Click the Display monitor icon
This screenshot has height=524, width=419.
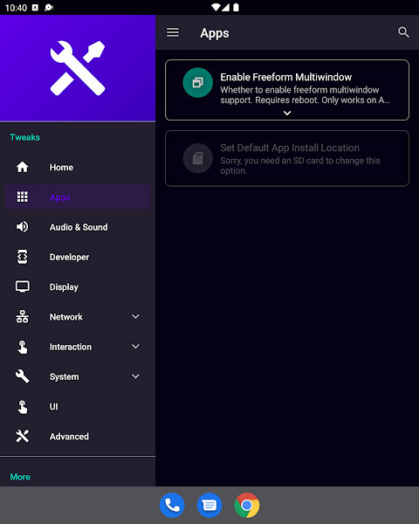23,286
